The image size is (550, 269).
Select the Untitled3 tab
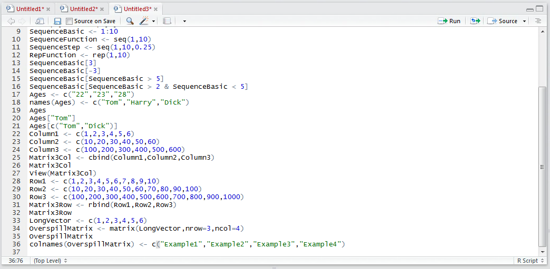tap(134, 9)
